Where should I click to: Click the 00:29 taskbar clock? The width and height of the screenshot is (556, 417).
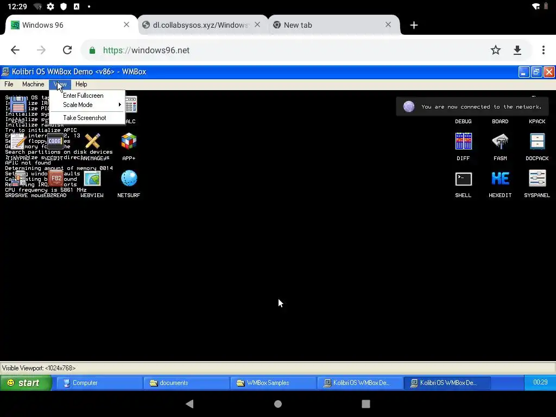(x=540, y=382)
